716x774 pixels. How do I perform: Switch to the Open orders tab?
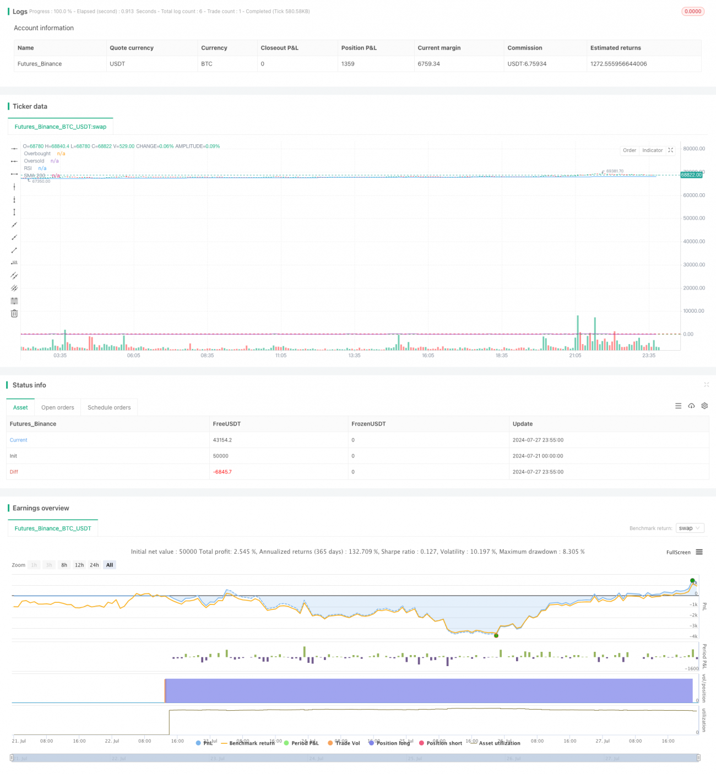click(x=57, y=407)
